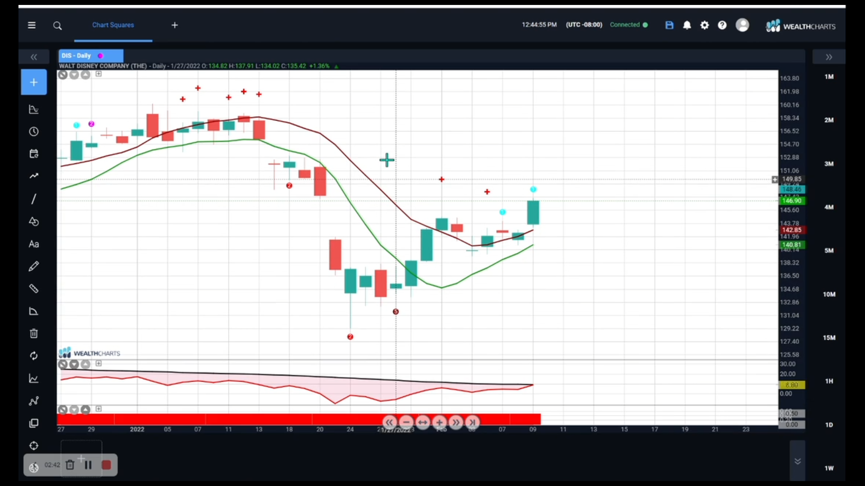
Task: Select the 3M timeframe
Action: point(829,164)
